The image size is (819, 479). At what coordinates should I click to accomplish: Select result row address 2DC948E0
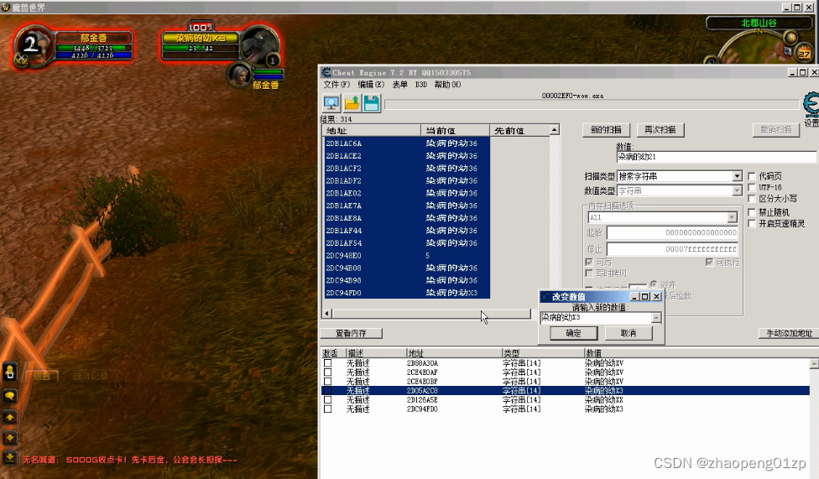point(407,255)
